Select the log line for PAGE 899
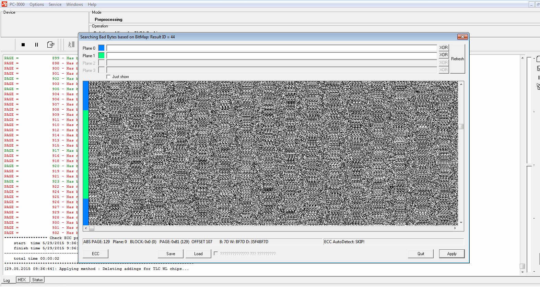Screen dimensions: 540x287 tap(41, 58)
